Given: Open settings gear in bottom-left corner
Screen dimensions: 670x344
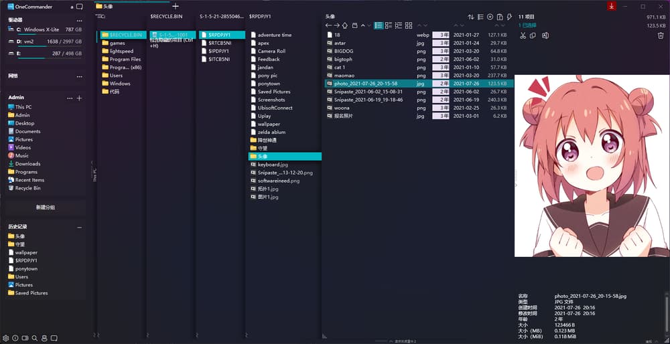Looking at the screenshot, I should click(6, 338).
